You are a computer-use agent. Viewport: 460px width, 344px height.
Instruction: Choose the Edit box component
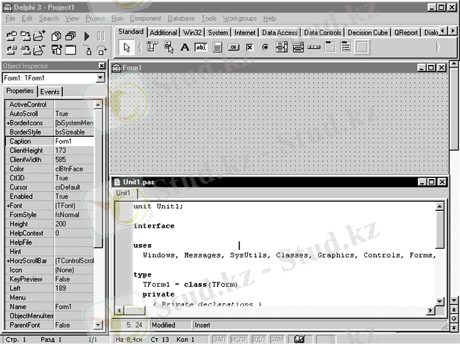tap(201, 47)
